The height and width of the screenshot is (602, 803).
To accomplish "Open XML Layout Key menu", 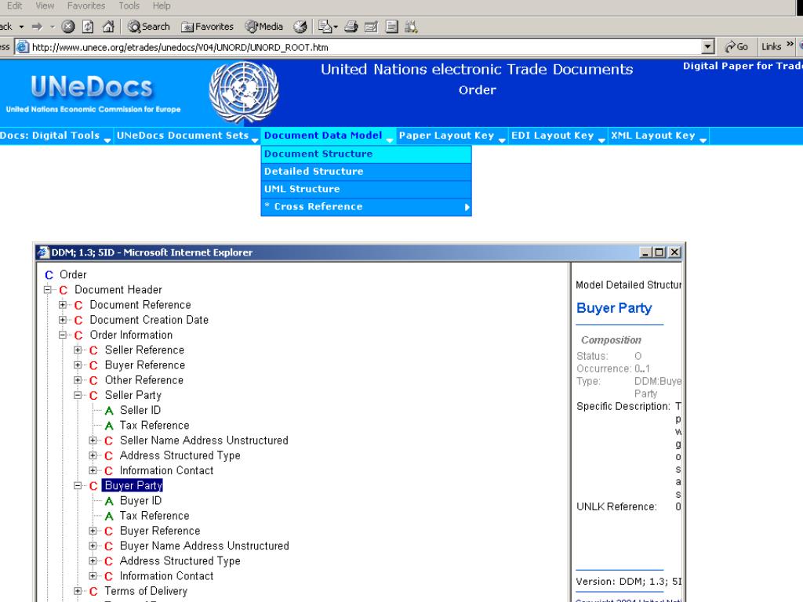I will (658, 136).
